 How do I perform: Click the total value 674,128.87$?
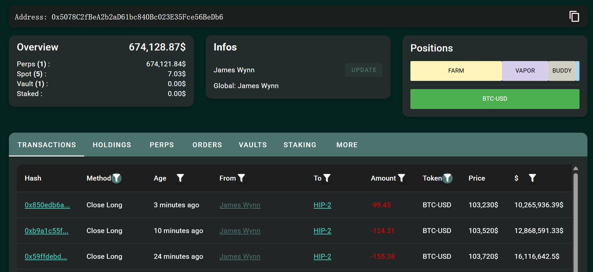point(157,47)
